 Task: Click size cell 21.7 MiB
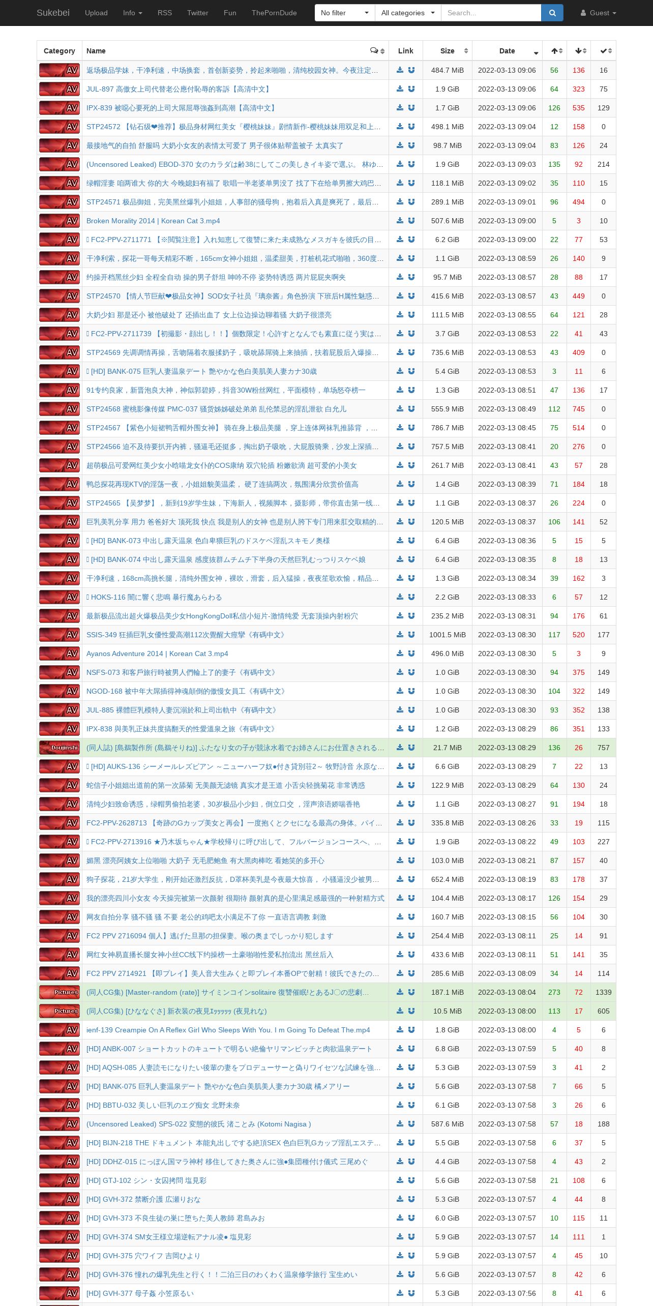point(448,748)
